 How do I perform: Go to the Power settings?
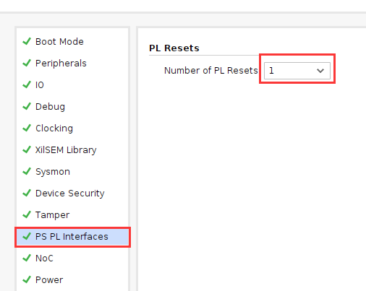[x=72, y=280]
